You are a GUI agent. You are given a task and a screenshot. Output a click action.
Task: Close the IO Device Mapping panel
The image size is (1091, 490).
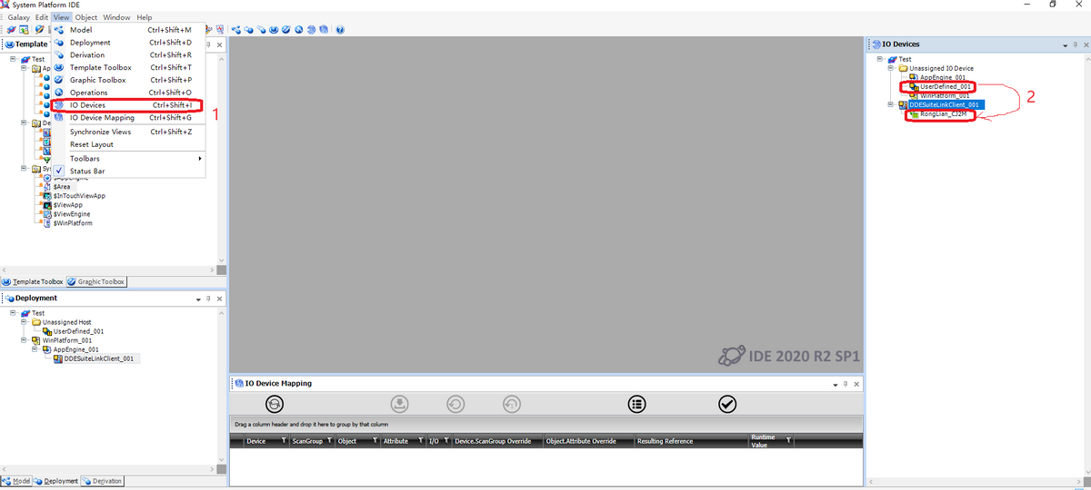click(x=856, y=384)
